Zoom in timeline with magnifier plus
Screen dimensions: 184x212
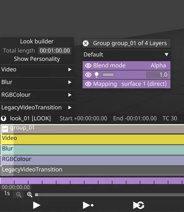tap(30, 195)
